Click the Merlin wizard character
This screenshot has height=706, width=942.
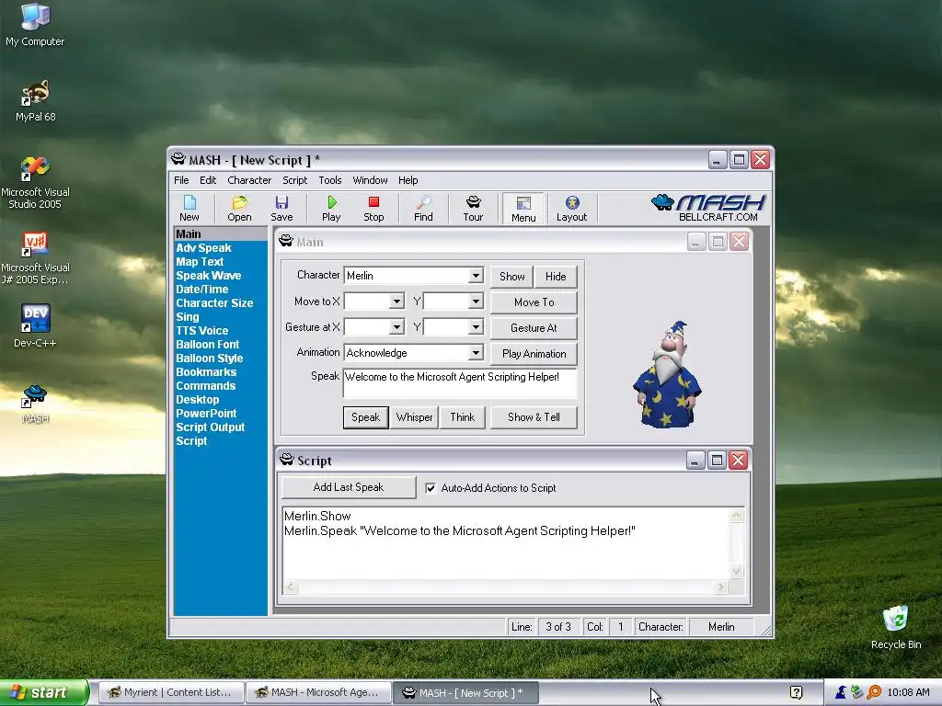(x=667, y=375)
